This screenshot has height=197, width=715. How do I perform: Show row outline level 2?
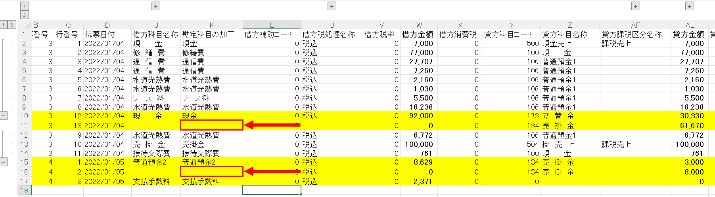[12, 25]
